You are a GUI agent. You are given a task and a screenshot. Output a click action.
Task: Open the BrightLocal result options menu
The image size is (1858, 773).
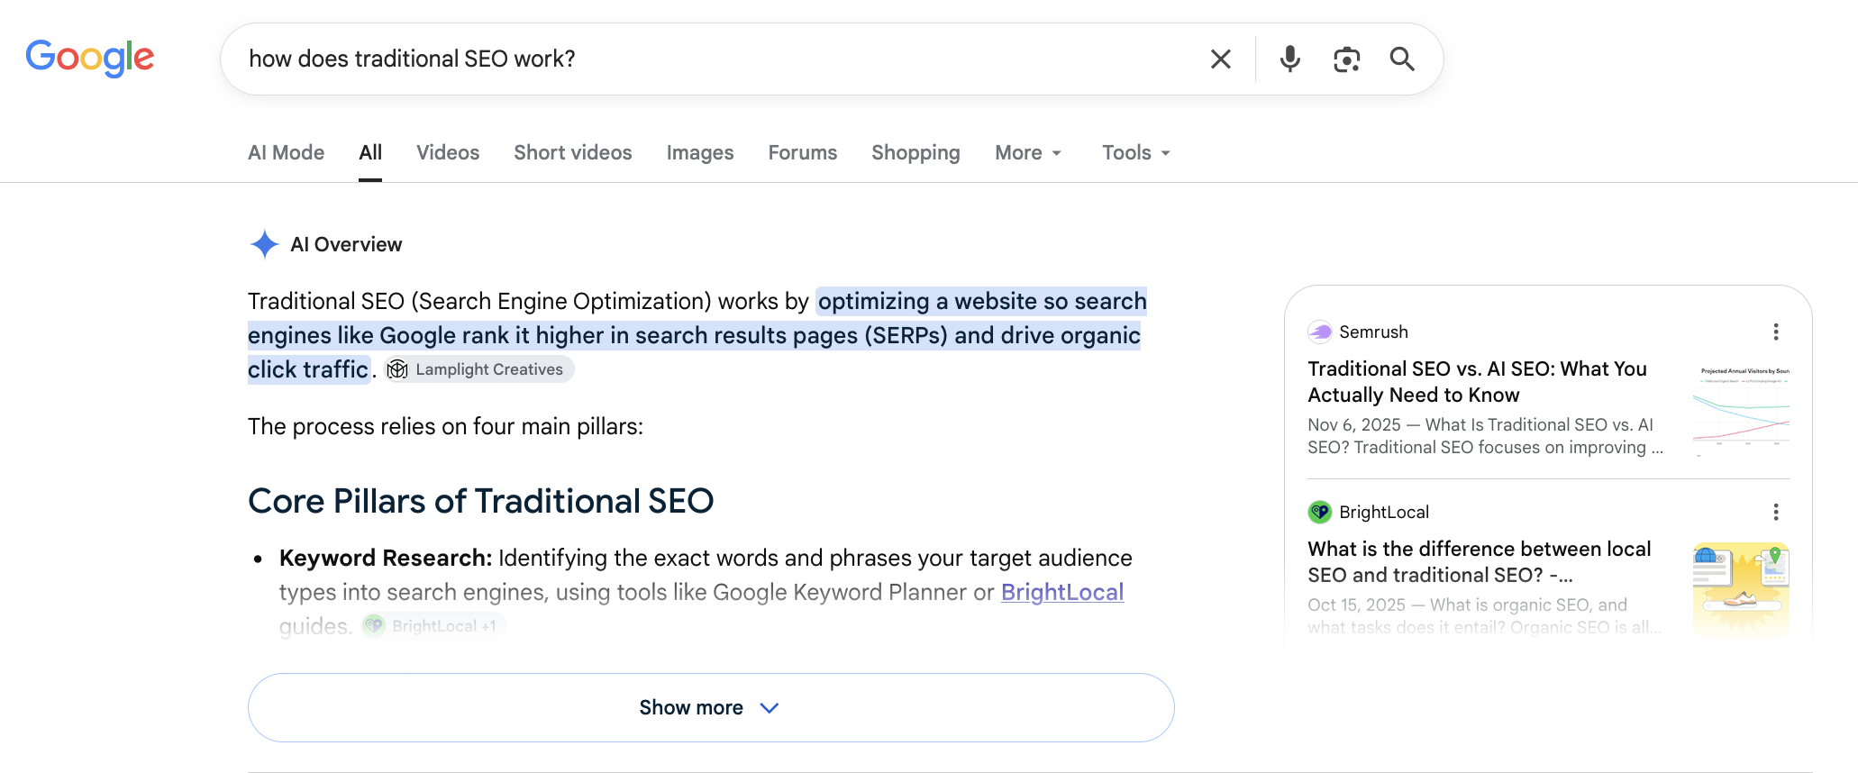[x=1776, y=512]
